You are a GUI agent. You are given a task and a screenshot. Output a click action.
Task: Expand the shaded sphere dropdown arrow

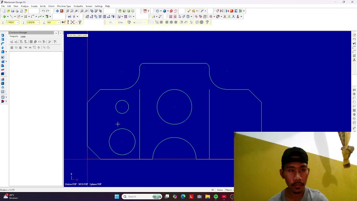[168, 11]
